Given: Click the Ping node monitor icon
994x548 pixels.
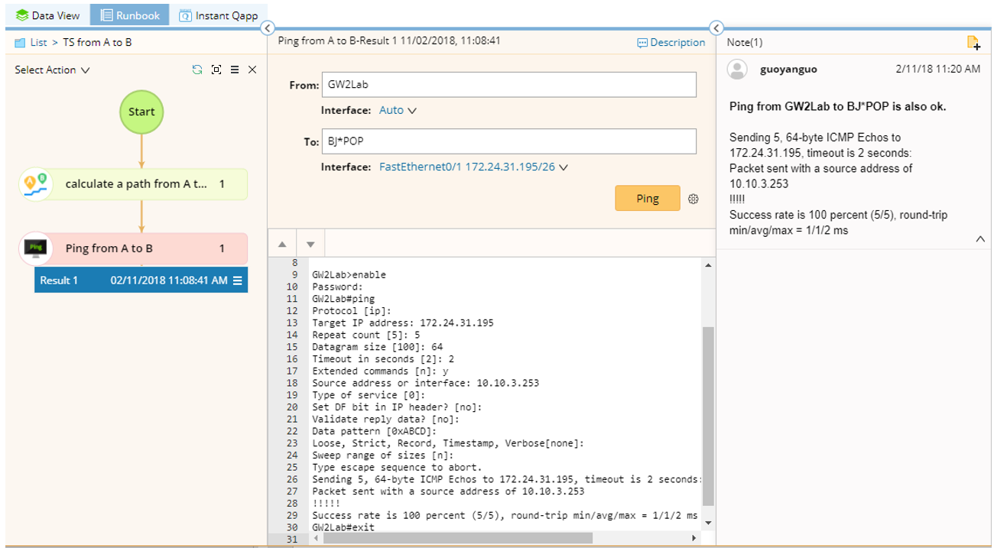Looking at the screenshot, I should (x=35, y=248).
